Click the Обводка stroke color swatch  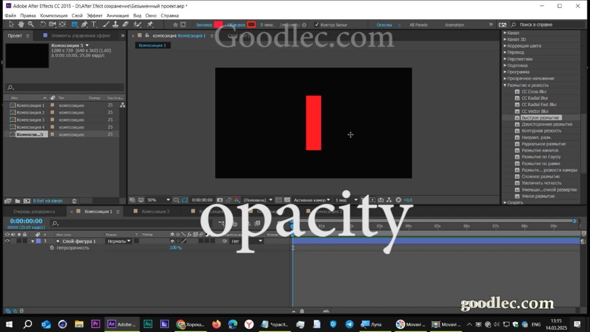pos(251,25)
